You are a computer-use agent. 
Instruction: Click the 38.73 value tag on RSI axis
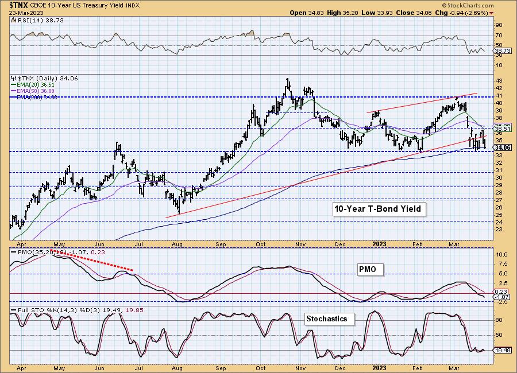point(503,50)
